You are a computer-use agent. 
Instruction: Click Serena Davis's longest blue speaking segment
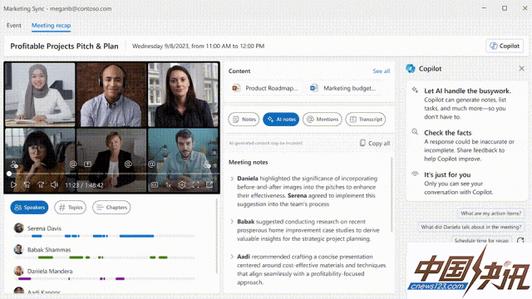(x=136, y=236)
